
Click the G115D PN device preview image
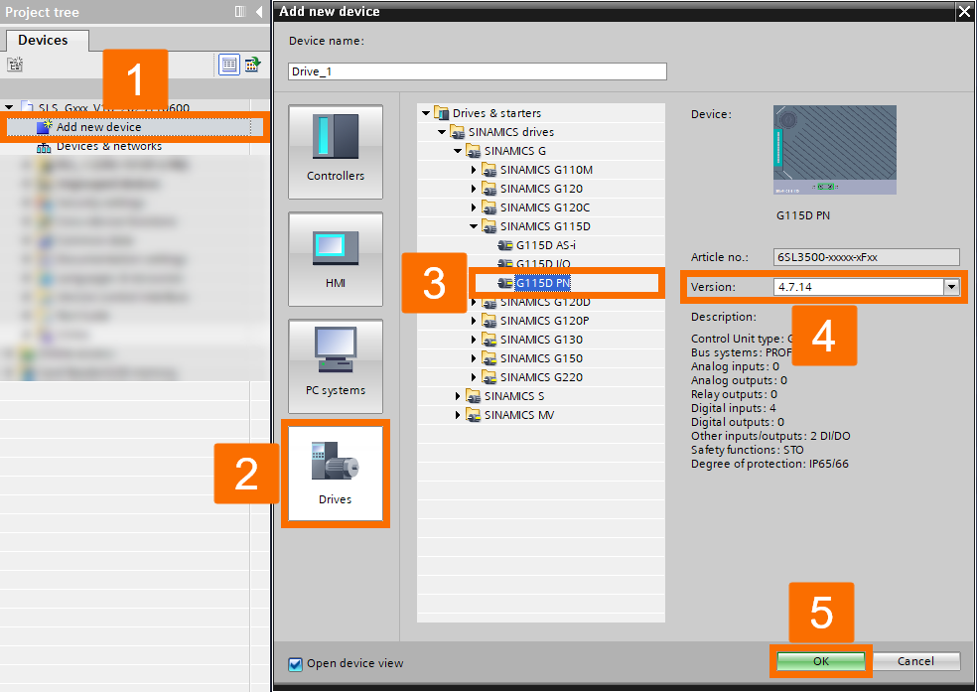[x=835, y=150]
